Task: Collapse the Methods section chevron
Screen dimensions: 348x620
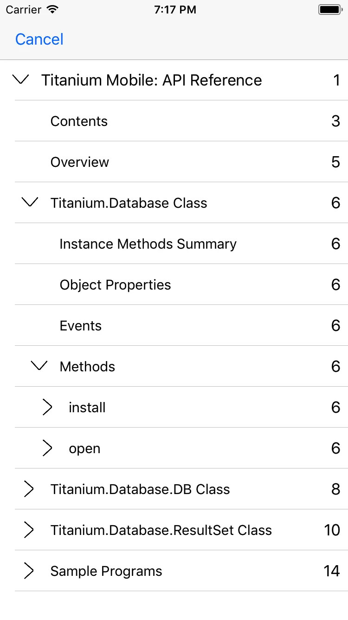Action: 39,366
